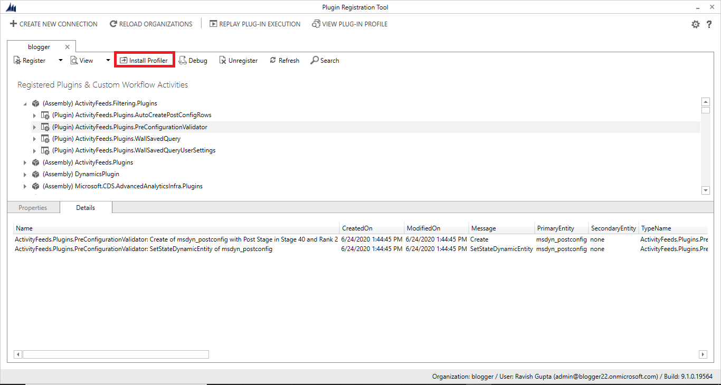
Task: Sort by the CreatedOn column header
Action: pos(372,228)
